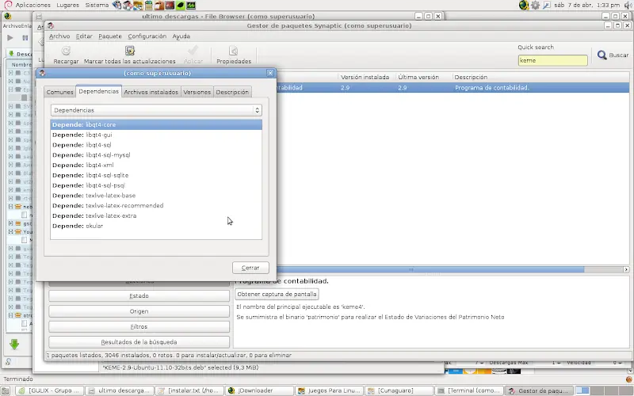Click the Marcar todas las actualizaciones icon
Viewport: 634px width, 396px height.
coord(130,51)
